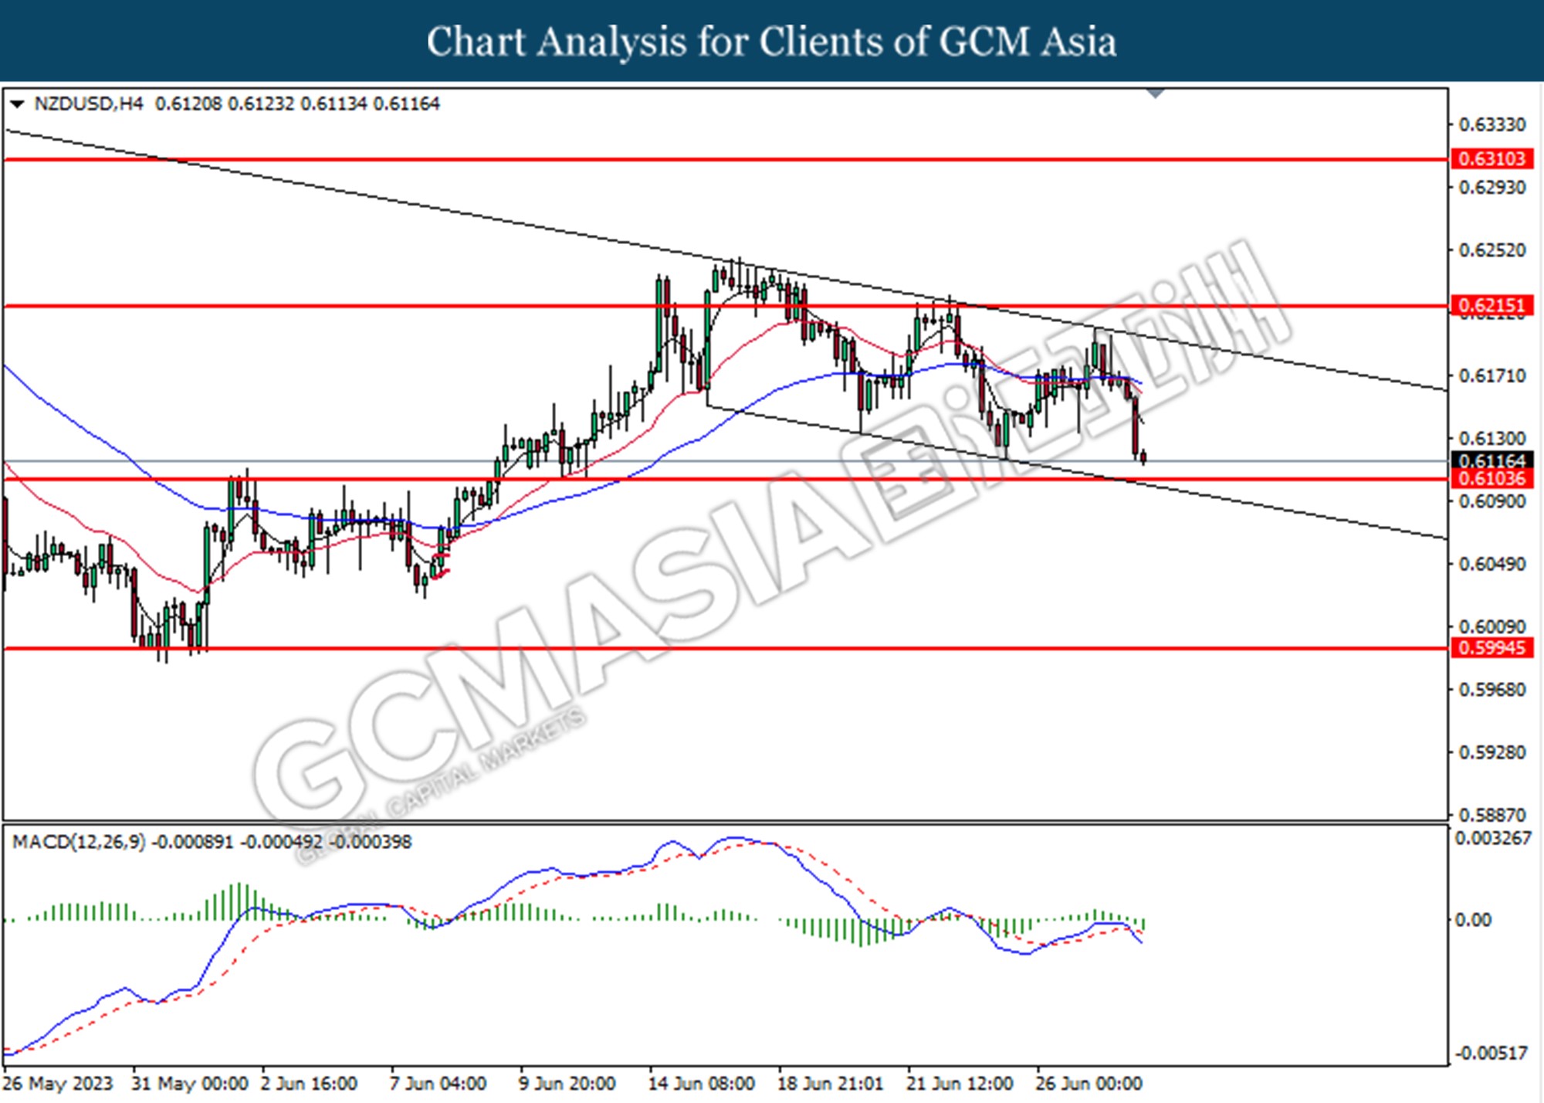Click the 21 Jun 12:00 time label
The image size is (1544, 1103).
tap(960, 1084)
